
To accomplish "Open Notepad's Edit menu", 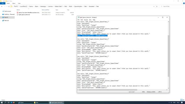I will (82, 20).
